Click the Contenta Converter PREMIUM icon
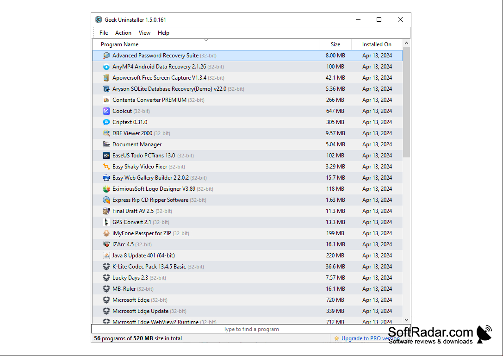 (x=106, y=100)
